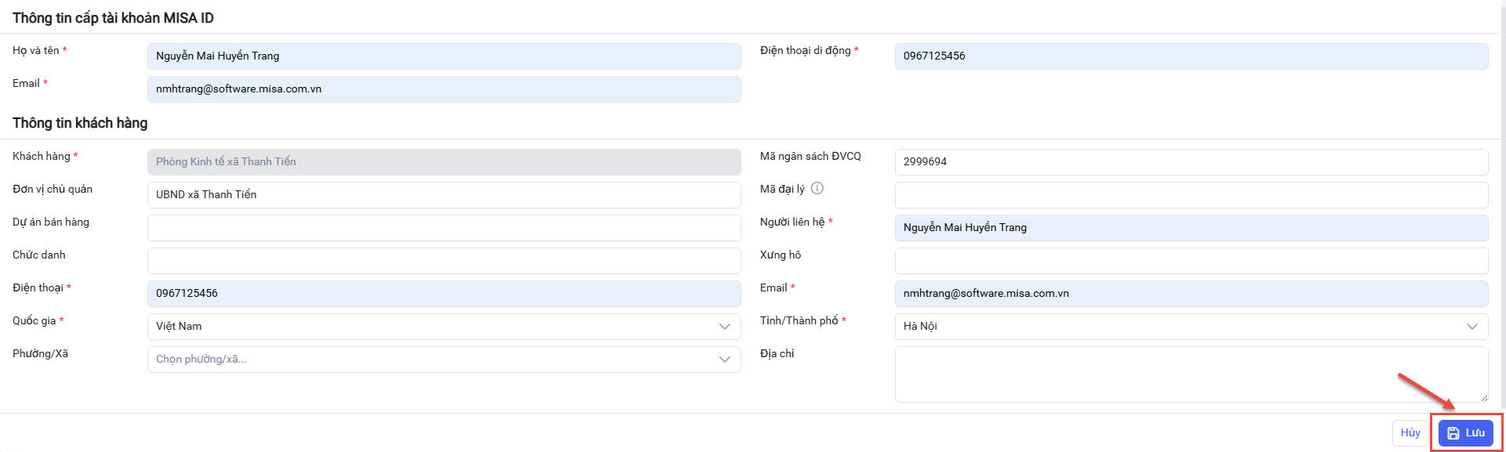Click the info icon beside Mã đại lý
Image resolution: width=1506 pixels, height=452 pixels.
tap(817, 188)
